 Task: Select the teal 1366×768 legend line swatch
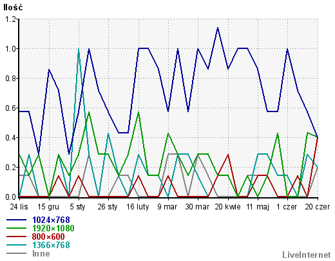pos(16,245)
